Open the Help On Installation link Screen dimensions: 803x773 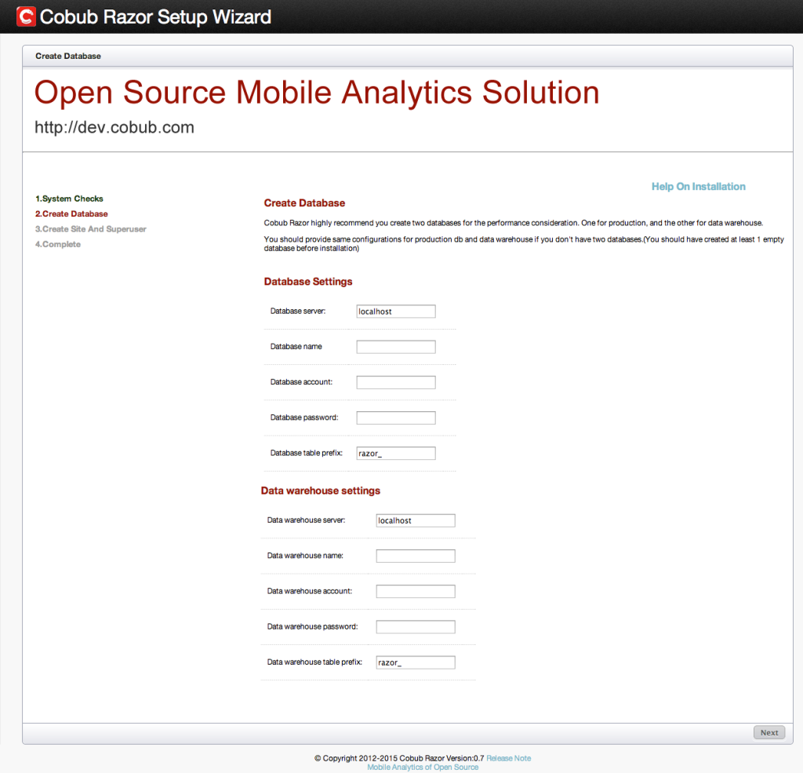pos(698,187)
